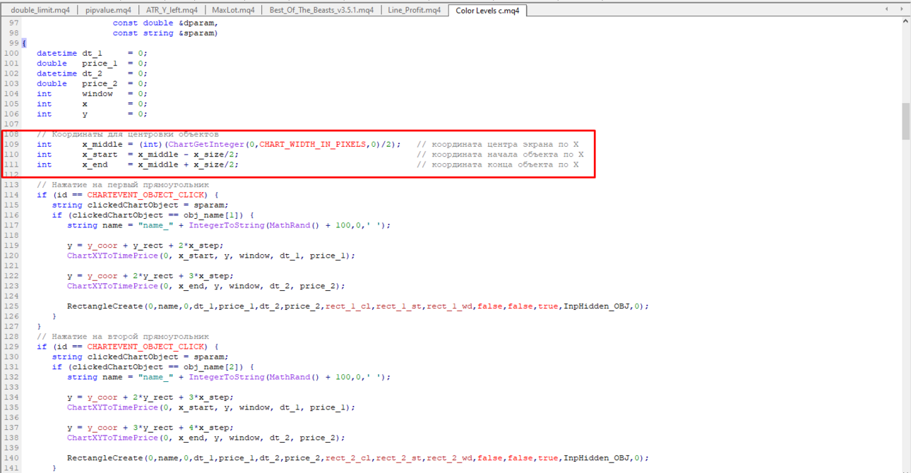
Task: Click CHARTEVENT_OBJECT_CLICK on line 114
Action: click(x=145, y=195)
